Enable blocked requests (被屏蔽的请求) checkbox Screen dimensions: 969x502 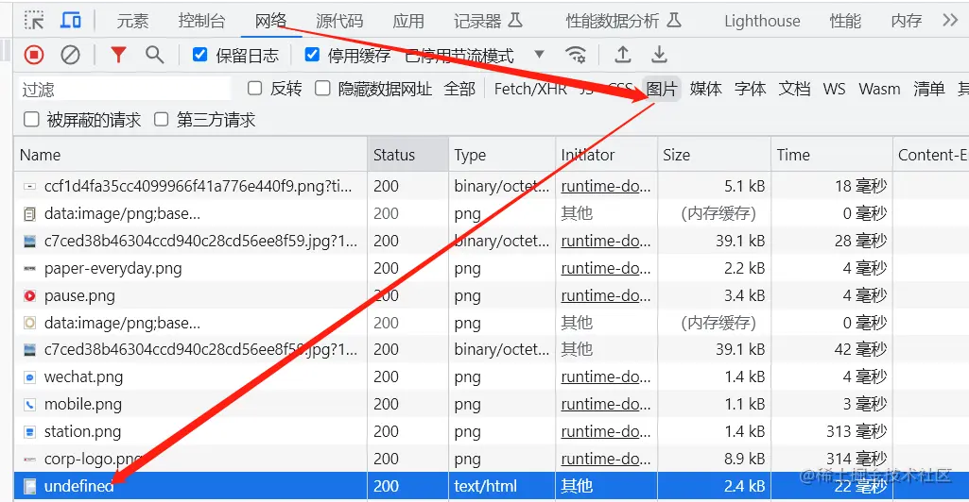[31, 119]
